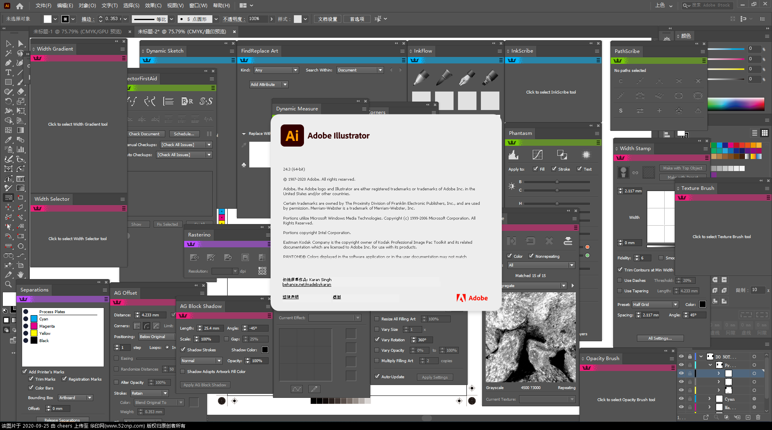Open the 窗口(W) menu
Image resolution: width=772 pixels, height=430 pixels.
point(198,6)
